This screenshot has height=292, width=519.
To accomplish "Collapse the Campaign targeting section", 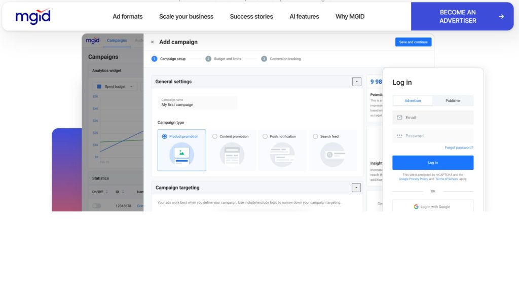I will coord(356,188).
